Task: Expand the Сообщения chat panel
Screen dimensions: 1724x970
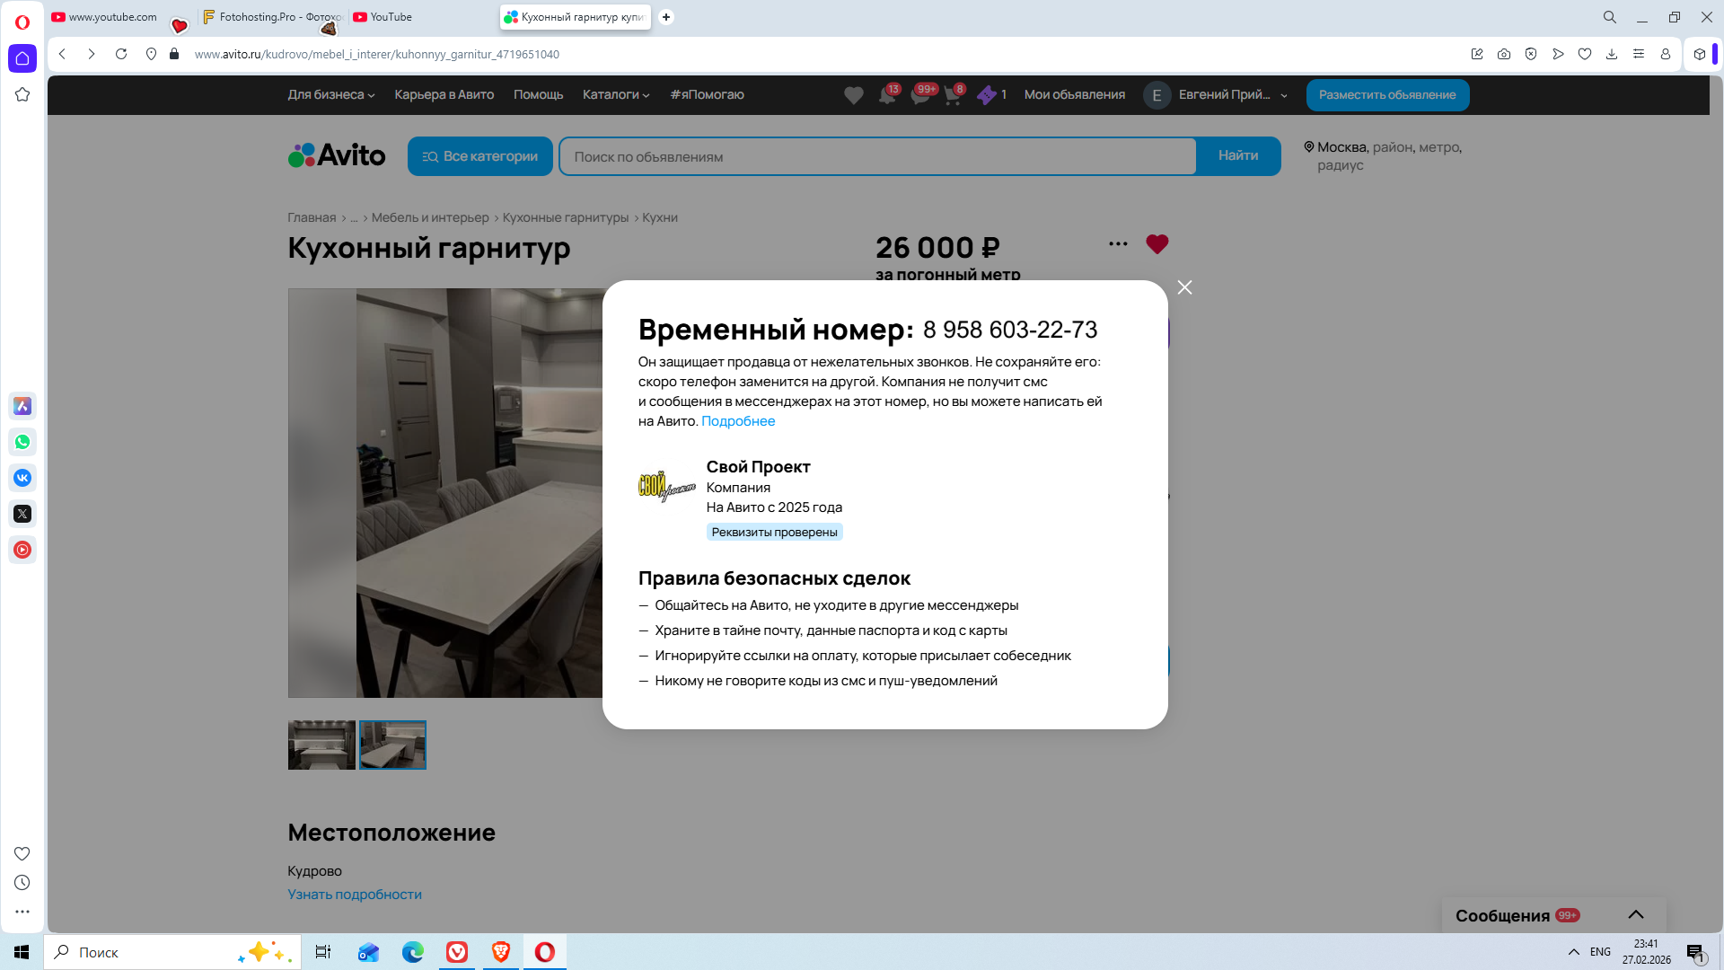Action: click(1635, 914)
